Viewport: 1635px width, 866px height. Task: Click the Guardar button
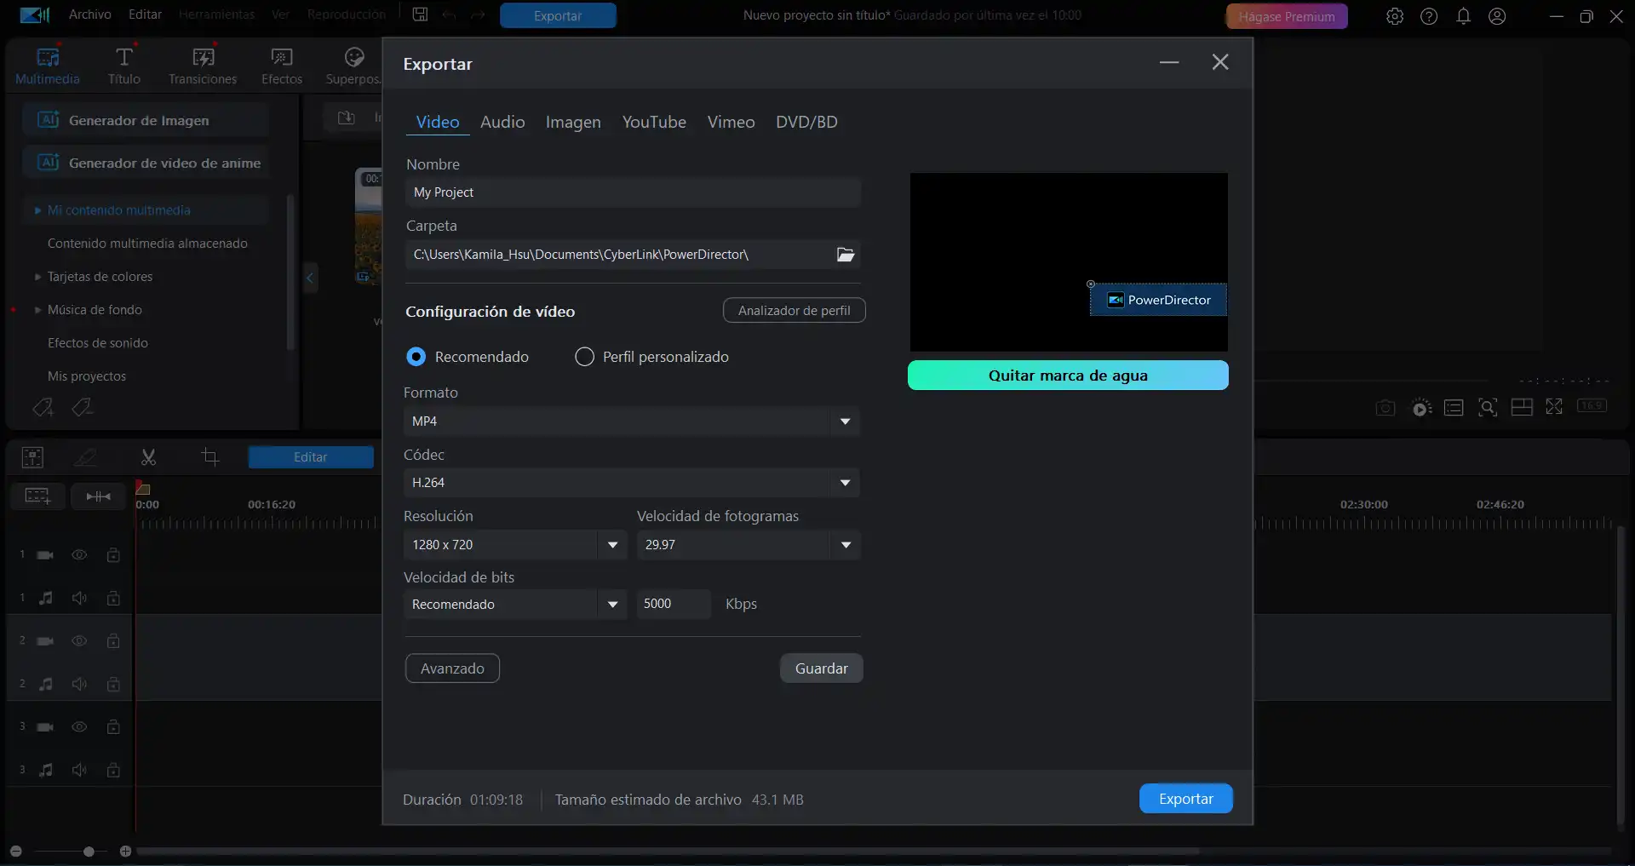tap(821, 668)
